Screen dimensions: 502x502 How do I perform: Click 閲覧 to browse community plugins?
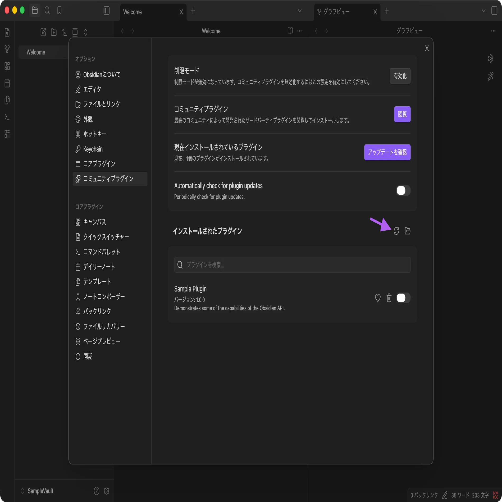click(x=402, y=114)
